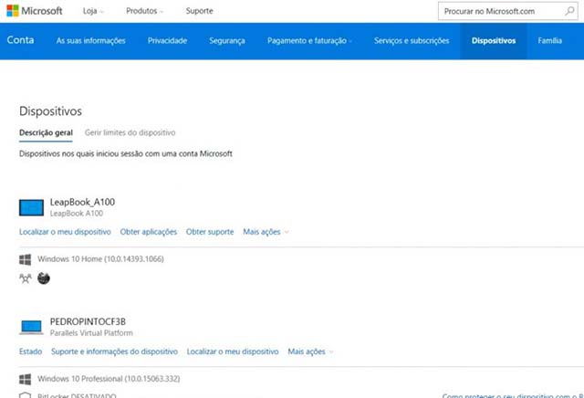Open the Suporte menu item

coord(200,11)
